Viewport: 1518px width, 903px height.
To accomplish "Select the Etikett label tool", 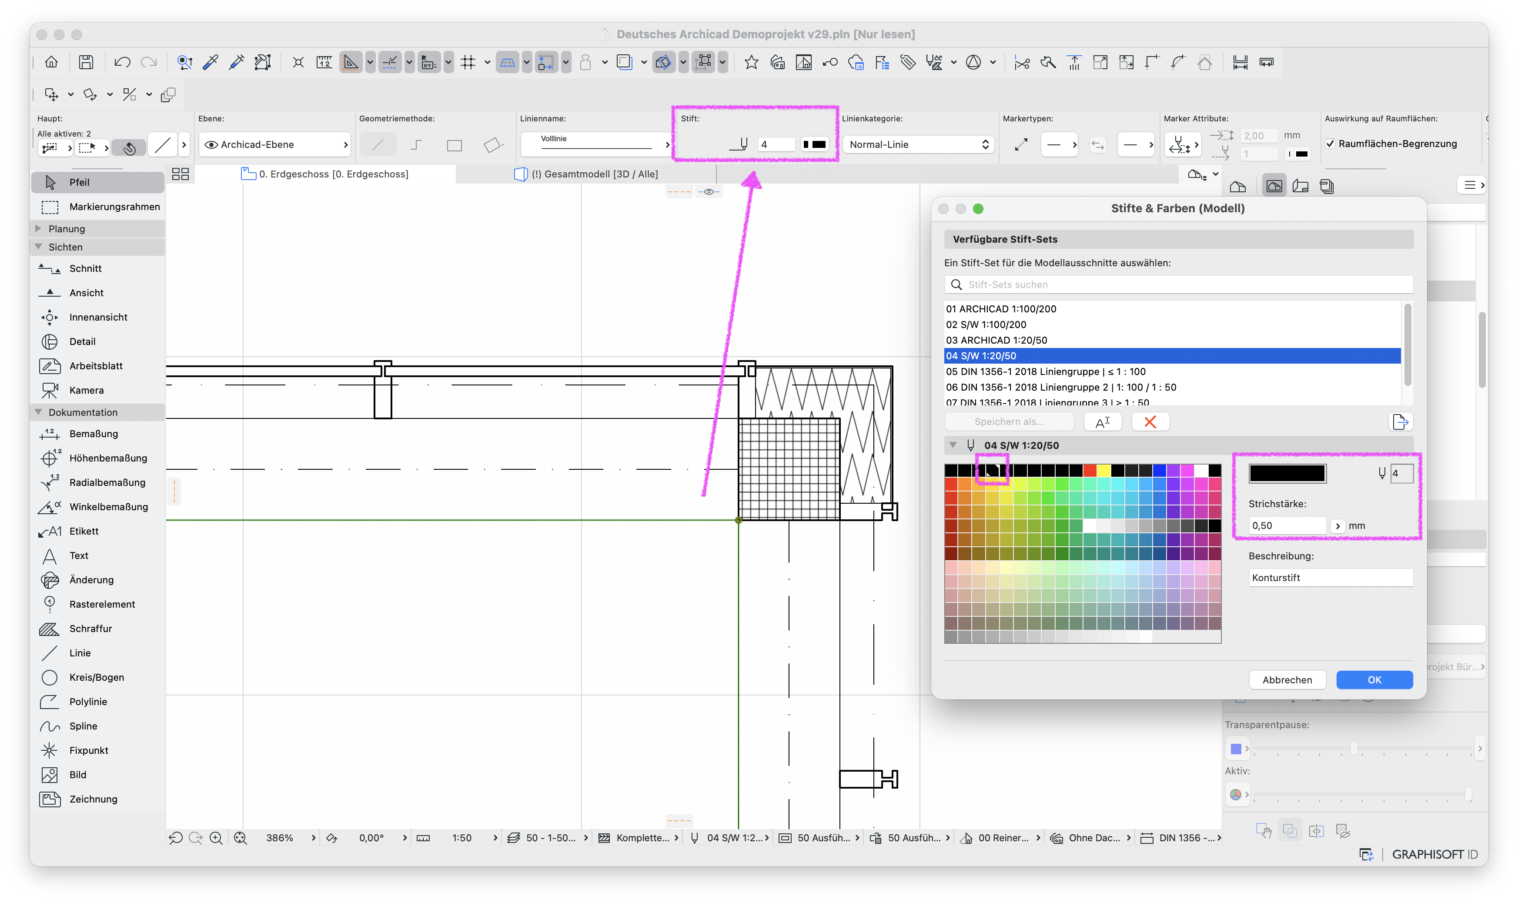I will 97,531.
